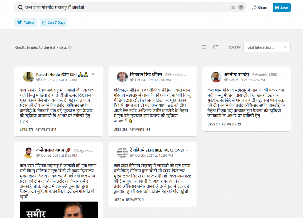This screenshot has height=218, width=303.
Task: Open the @Avanish_SRBS handle link
Action: click(265, 75)
